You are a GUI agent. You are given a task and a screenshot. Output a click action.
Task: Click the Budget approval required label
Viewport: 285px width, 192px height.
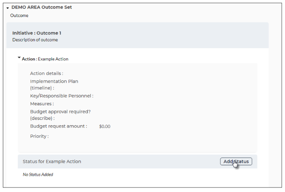[x=60, y=115]
